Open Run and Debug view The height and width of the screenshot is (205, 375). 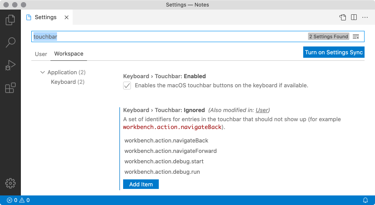pos(10,65)
